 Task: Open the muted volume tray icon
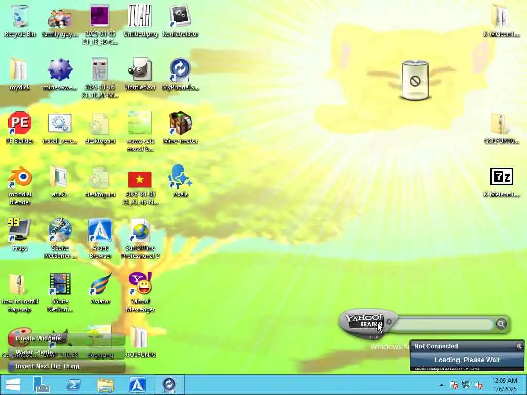tap(479, 385)
